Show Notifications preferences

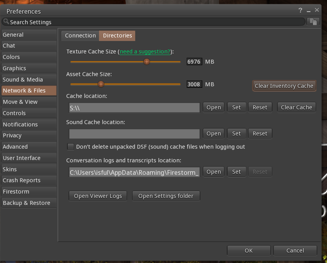tap(29, 124)
